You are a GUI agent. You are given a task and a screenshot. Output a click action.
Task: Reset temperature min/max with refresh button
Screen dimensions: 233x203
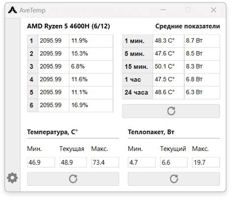click(x=73, y=179)
